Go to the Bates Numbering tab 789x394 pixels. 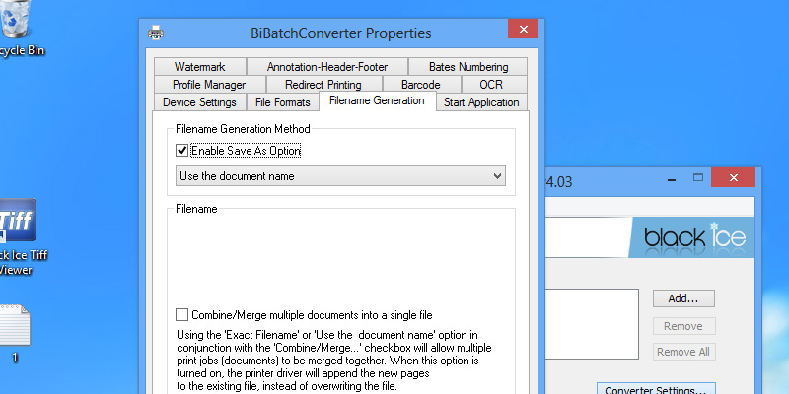coord(467,67)
